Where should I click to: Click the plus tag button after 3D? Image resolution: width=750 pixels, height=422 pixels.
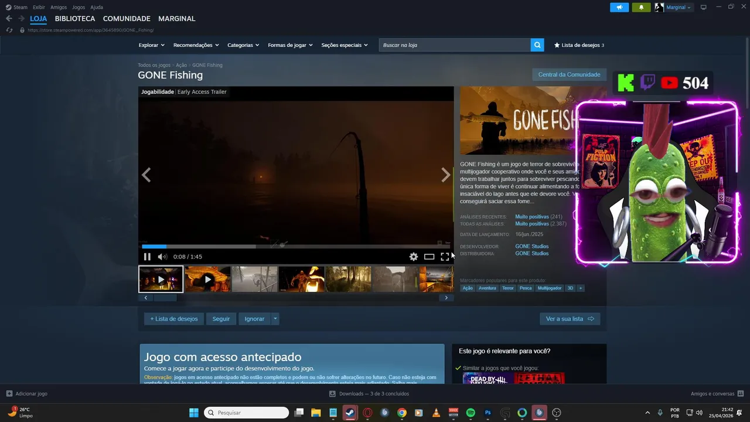click(581, 288)
